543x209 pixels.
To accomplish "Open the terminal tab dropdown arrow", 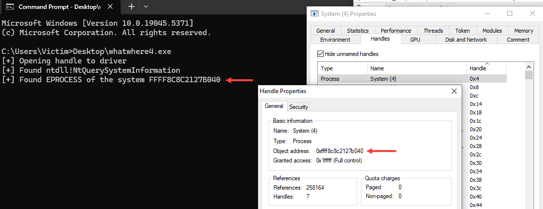I will 146,6.
